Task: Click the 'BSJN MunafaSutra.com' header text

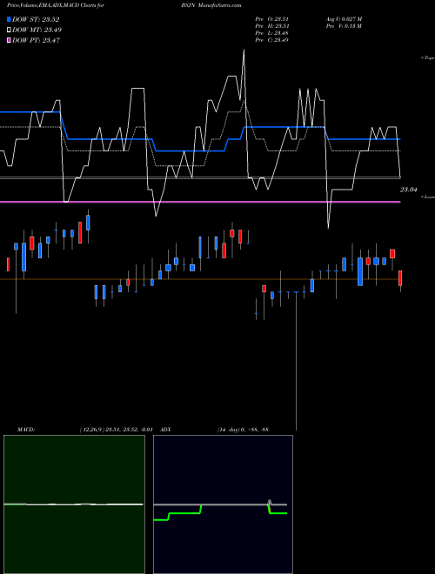Action: 211,5
